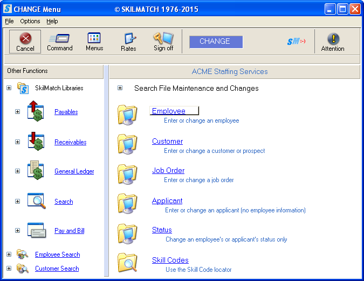Expand the General Ledger tree node

[x=17, y=171]
